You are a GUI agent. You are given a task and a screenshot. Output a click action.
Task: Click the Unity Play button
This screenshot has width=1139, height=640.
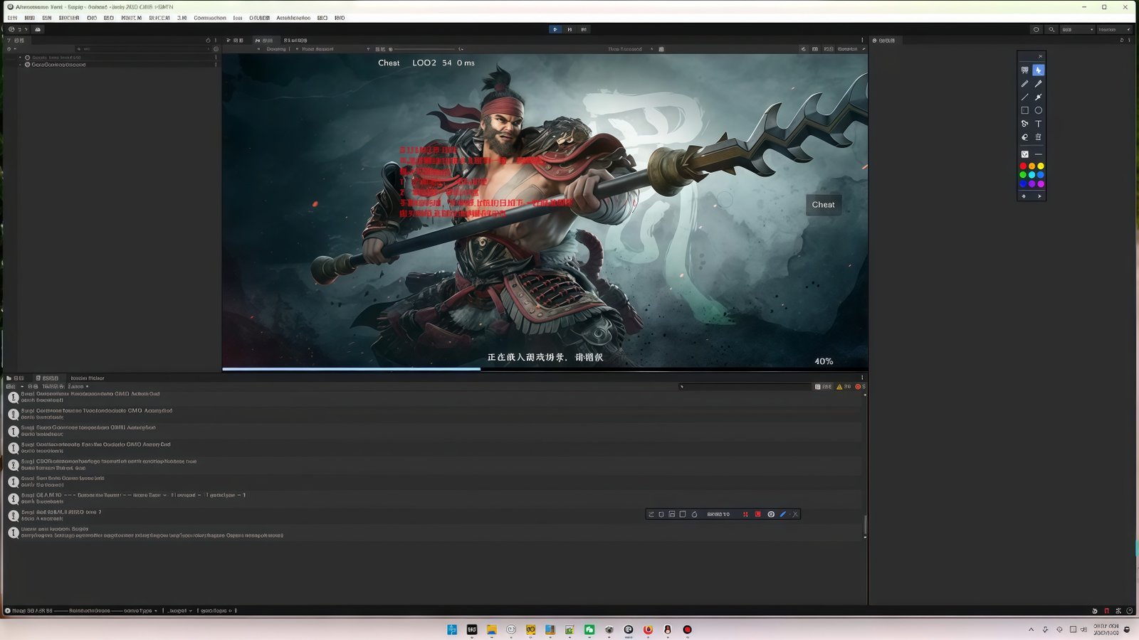pyautogui.click(x=555, y=30)
